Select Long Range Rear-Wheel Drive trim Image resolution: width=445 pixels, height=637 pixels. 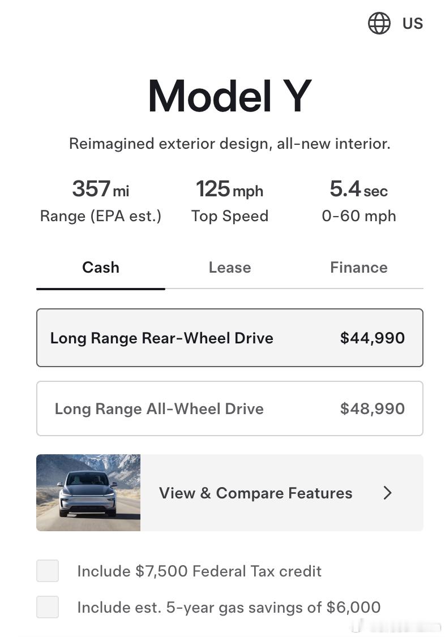coord(230,338)
